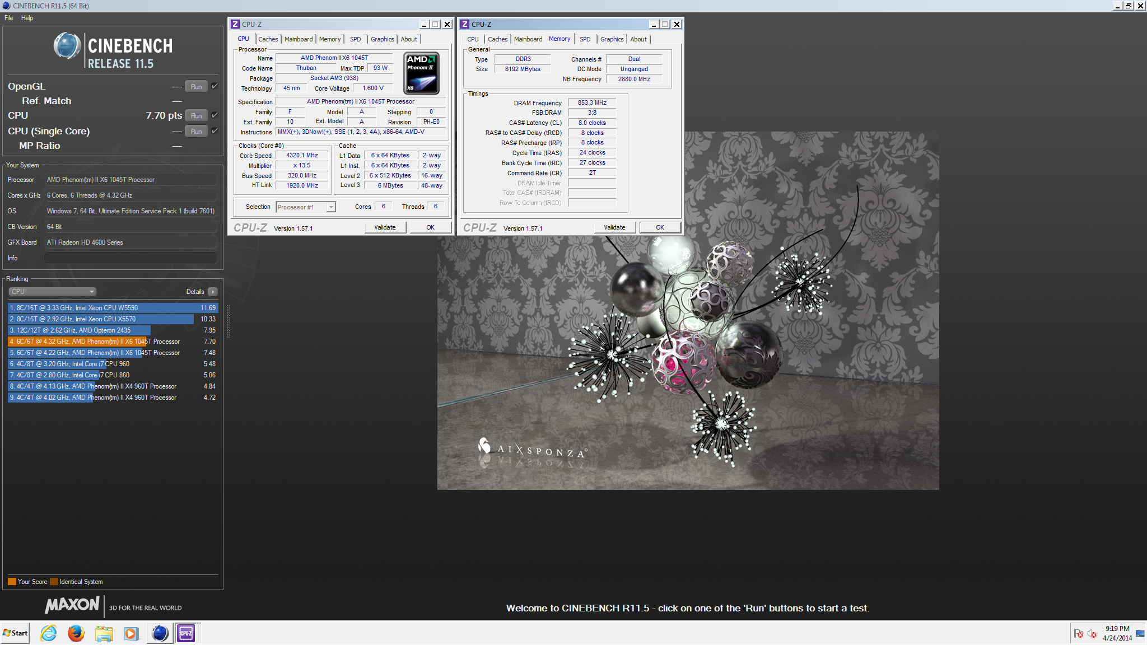Open Caches tab in right CPU-Z window
The image size is (1147, 645).
pos(497,39)
